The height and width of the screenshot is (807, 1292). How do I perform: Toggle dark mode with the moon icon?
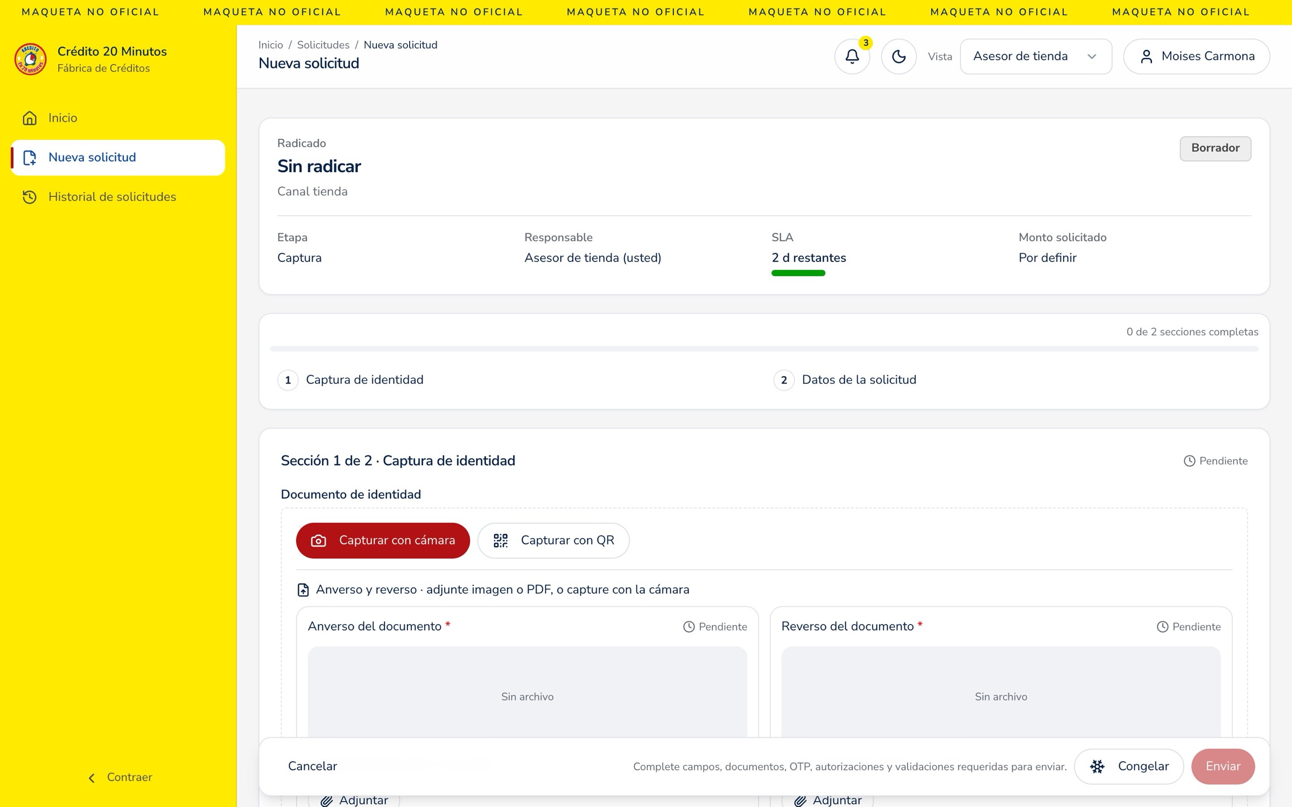(898, 56)
